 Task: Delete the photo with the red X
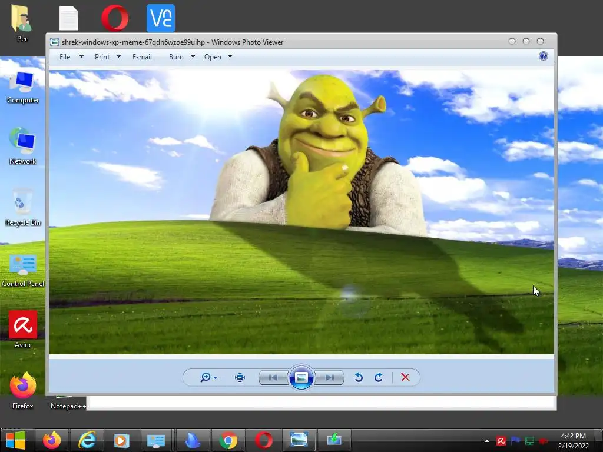[x=405, y=377]
